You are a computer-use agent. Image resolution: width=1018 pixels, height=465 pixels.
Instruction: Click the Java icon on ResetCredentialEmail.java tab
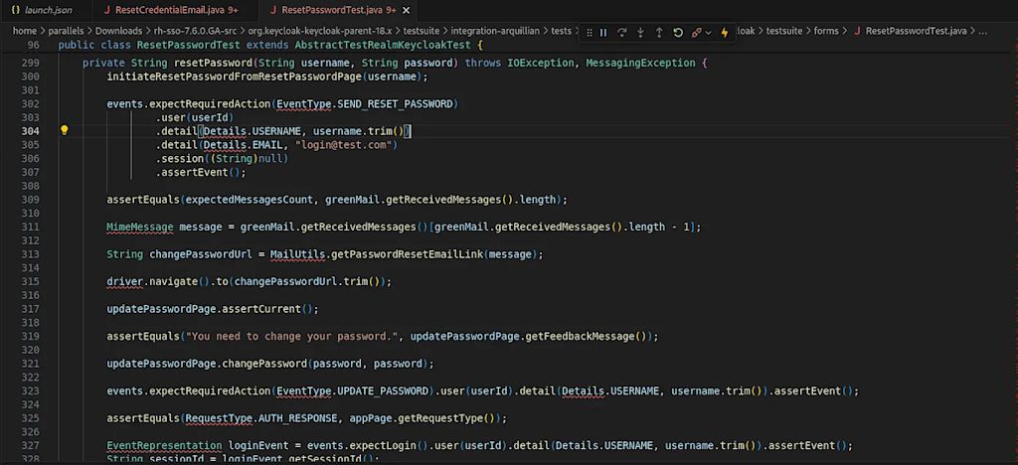coord(106,10)
